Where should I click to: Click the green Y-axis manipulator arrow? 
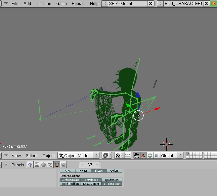point(128,105)
